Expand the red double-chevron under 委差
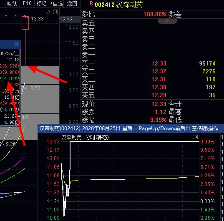This screenshot has width=224, height=221. click(x=167, y=21)
